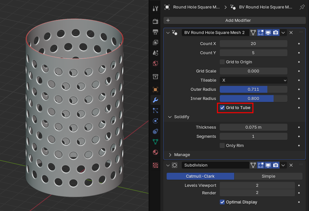Open the View Layer properties tab
This screenshot has height=211, width=309.
(x=155, y=42)
